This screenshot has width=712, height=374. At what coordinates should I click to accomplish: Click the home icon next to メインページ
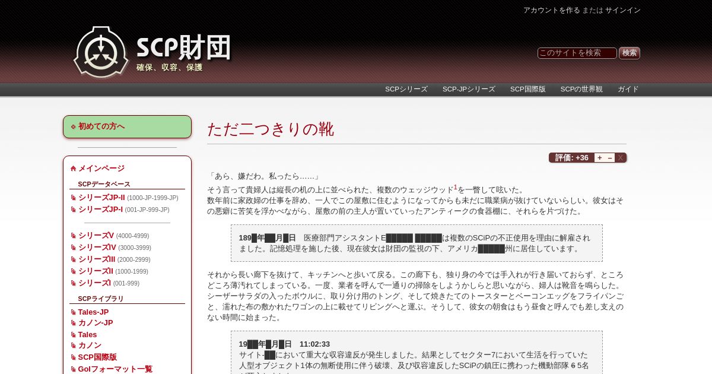tap(73, 169)
